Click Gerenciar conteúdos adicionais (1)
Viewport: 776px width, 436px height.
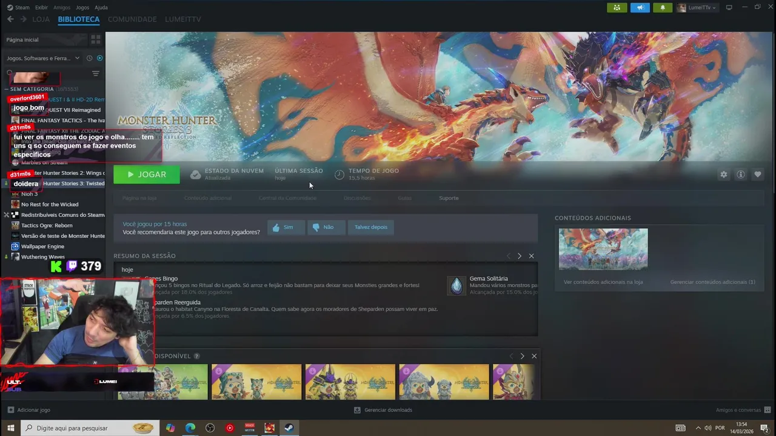click(x=712, y=282)
